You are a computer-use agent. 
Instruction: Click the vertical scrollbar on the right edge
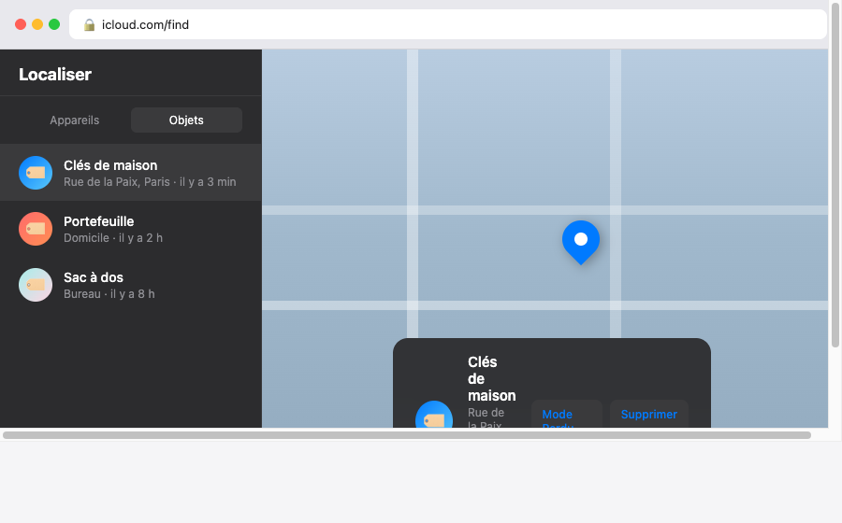point(835,174)
